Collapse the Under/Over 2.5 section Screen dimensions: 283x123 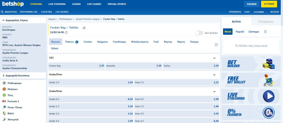pyautogui.click(x=214, y=75)
